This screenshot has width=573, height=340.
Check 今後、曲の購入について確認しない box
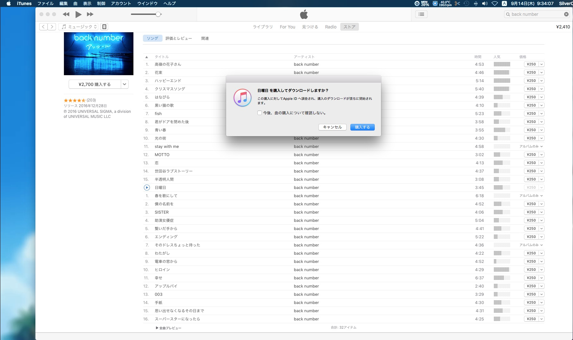260,113
